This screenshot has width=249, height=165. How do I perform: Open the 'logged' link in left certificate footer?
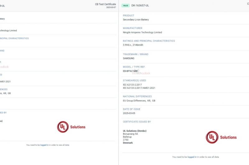pyautogui.click(x=43, y=145)
